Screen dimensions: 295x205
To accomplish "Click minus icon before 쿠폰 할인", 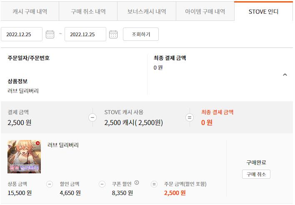I will tap(102, 184).
